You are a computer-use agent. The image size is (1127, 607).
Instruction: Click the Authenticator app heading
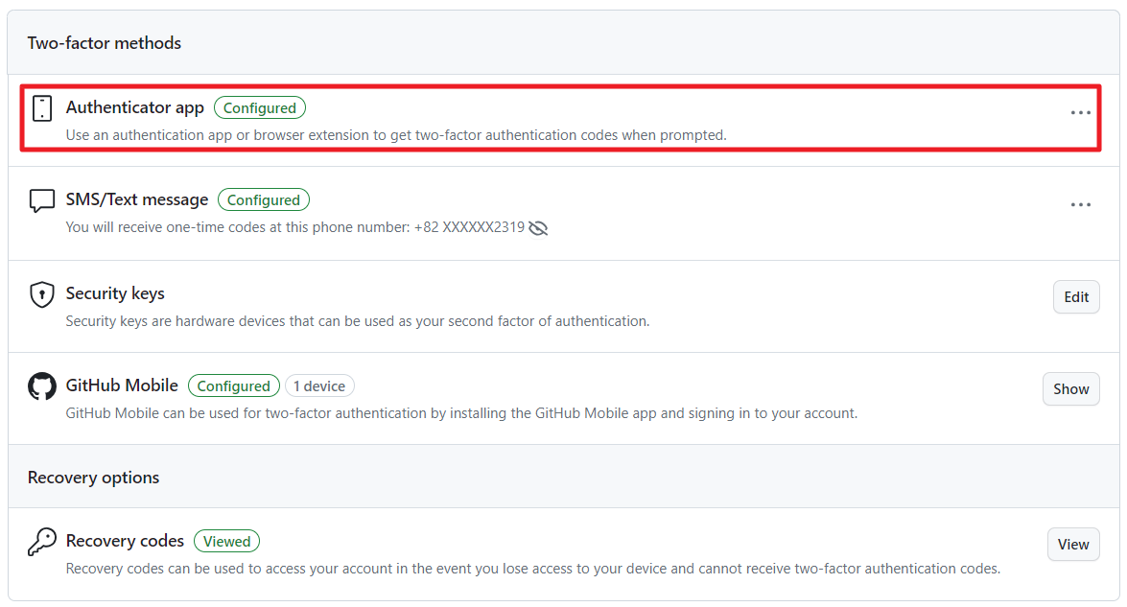click(135, 107)
